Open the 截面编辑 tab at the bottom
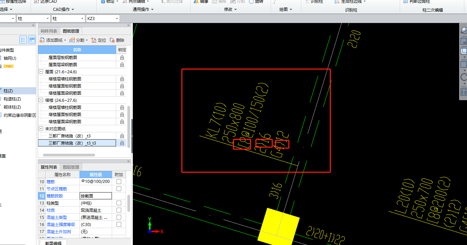Image resolution: width=467 pixels, height=245 pixels. (53, 242)
